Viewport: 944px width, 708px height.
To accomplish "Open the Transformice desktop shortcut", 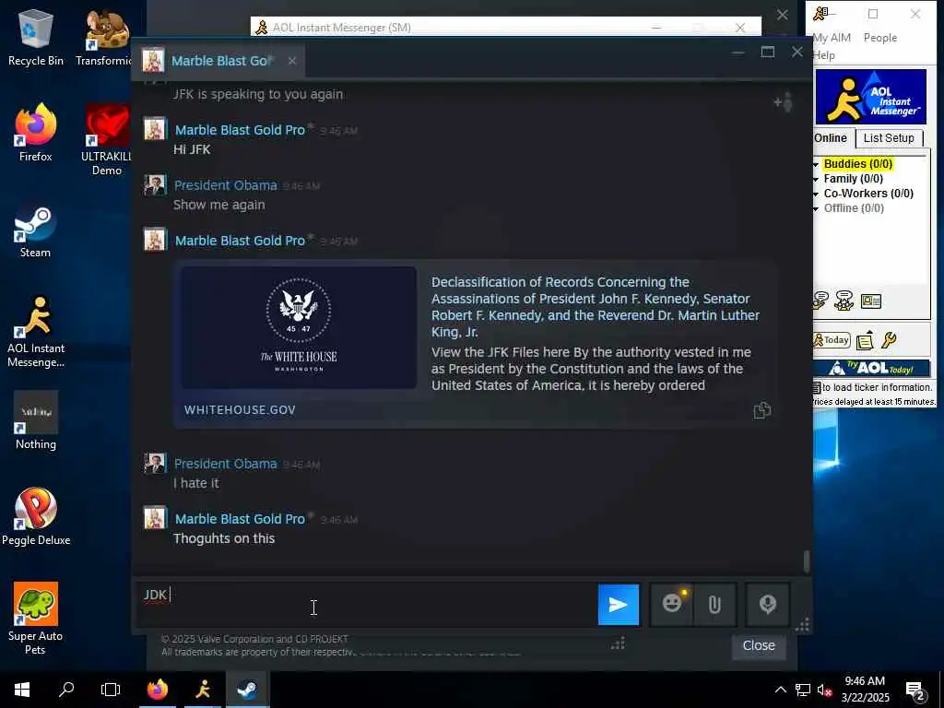I will pyautogui.click(x=106, y=37).
